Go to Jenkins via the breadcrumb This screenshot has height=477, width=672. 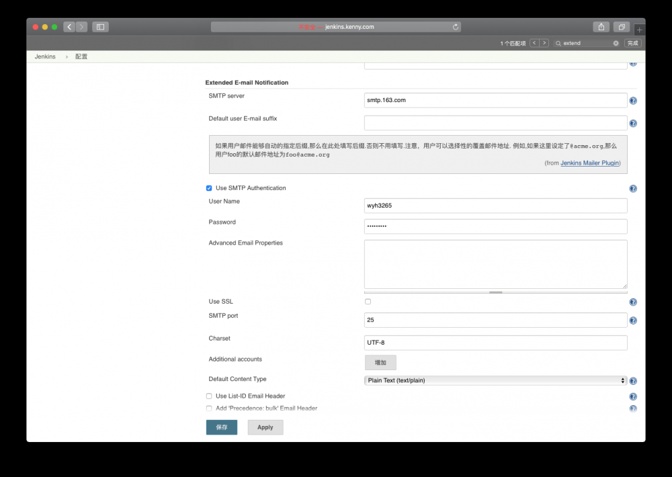point(44,56)
